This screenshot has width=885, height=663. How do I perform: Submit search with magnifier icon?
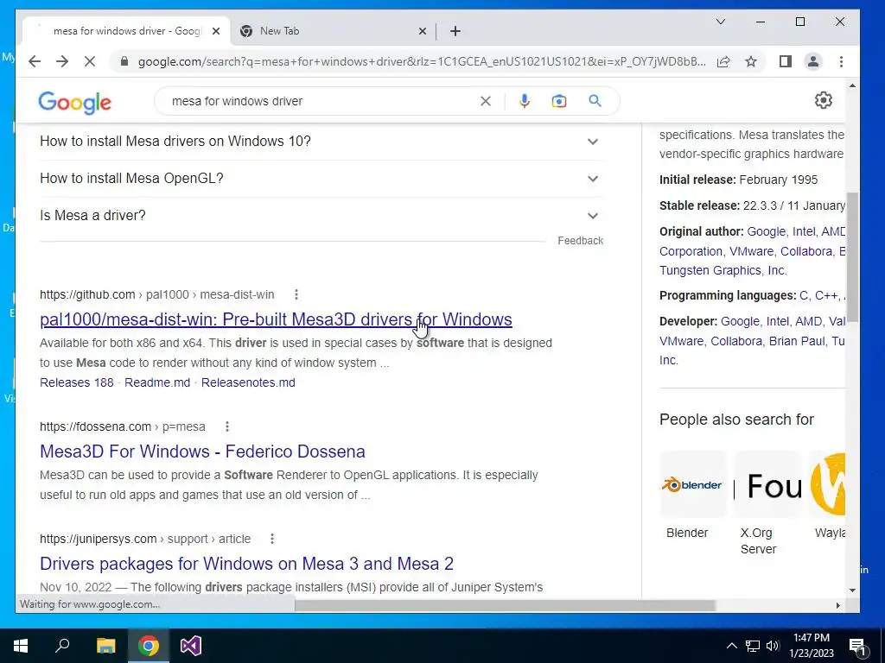(x=595, y=101)
